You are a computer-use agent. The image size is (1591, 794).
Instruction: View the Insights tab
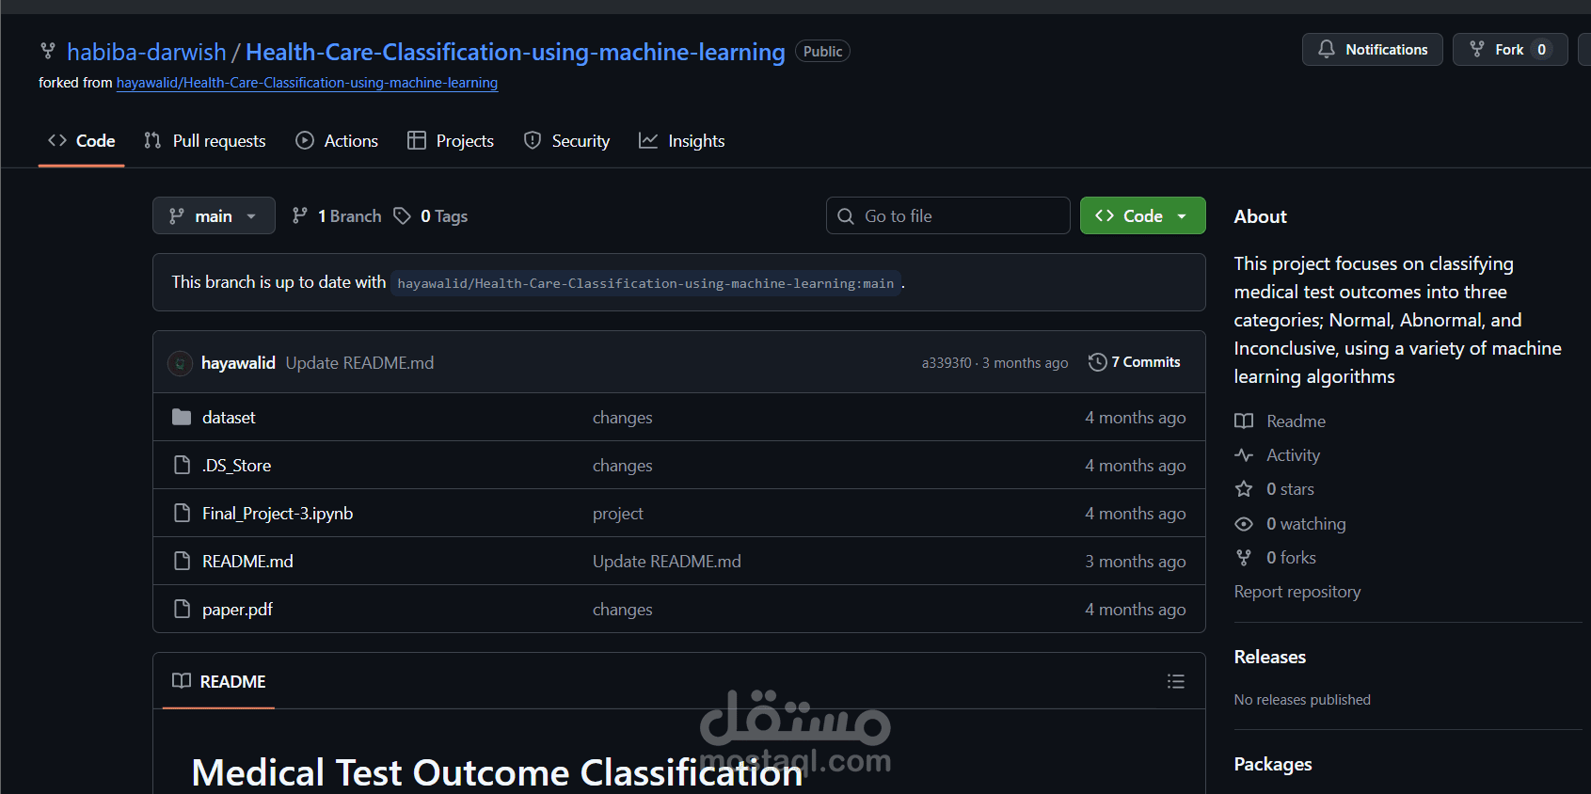pos(682,140)
